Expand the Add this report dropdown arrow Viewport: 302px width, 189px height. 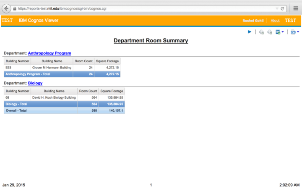coord(283,32)
